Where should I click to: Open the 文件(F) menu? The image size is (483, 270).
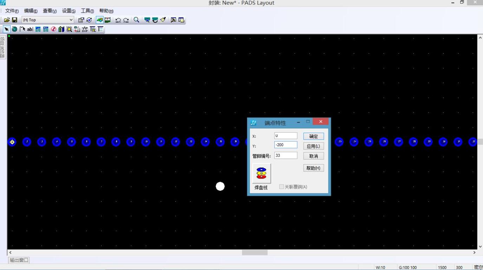coord(12,11)
